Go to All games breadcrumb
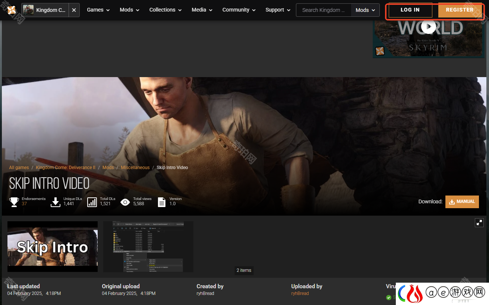489x305 pixels. coord(19,168)
